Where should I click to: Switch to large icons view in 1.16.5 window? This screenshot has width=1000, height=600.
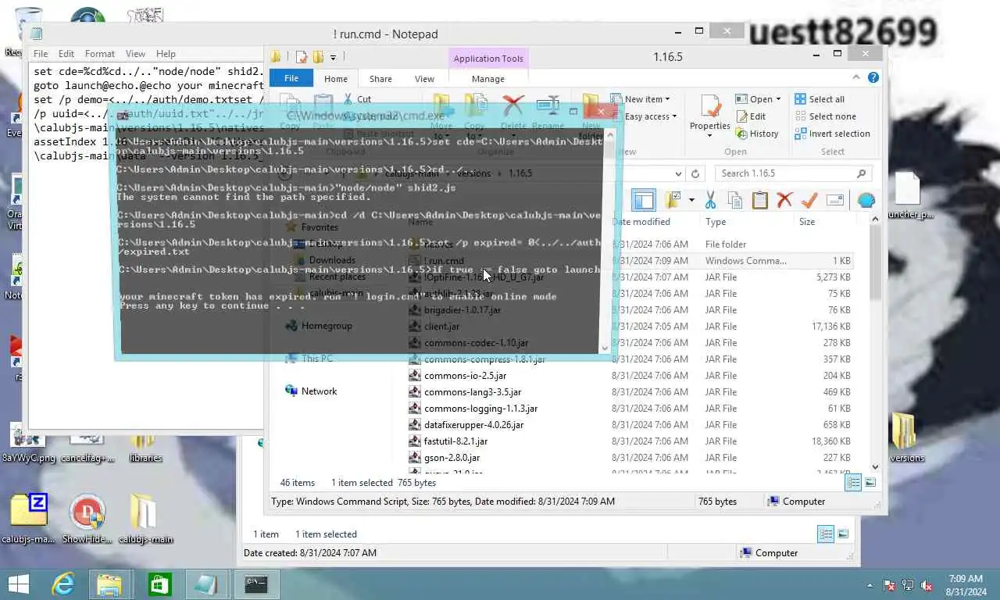[871, 483]
